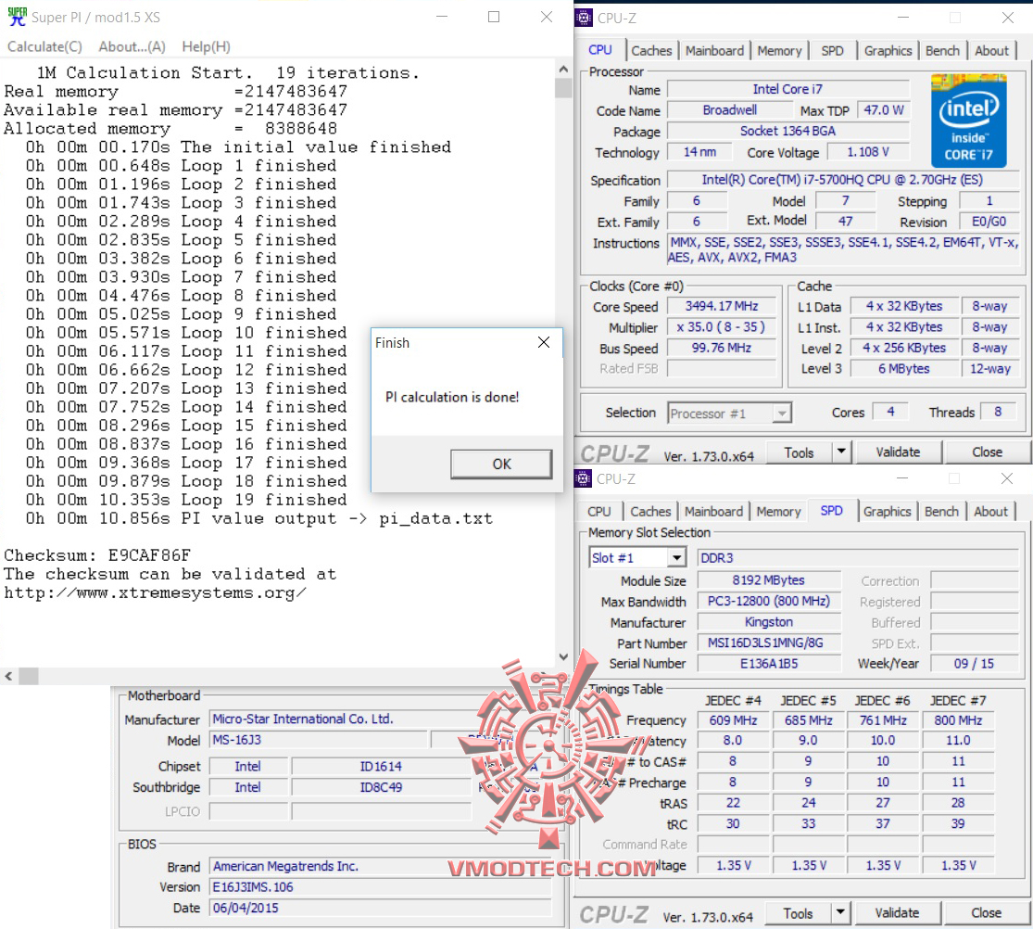Viewport: 1033px width, 929px height.
Task: Switch to Caches tab in lower CPU-Z window
Action: pyautogui.click(x=650, y=512)
